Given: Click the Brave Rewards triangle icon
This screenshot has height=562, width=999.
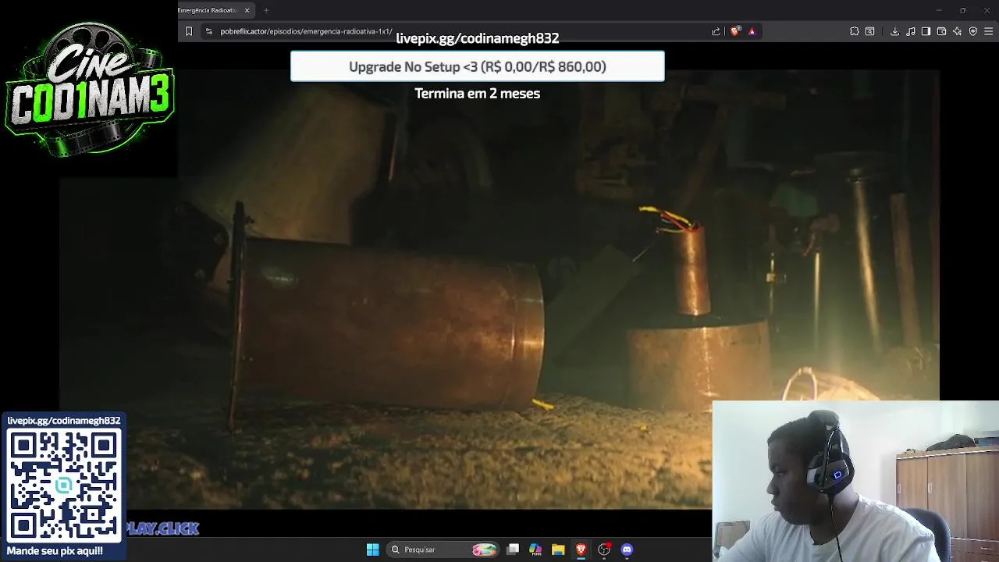Looking at the screenshot, I should [x=752, y=31].
